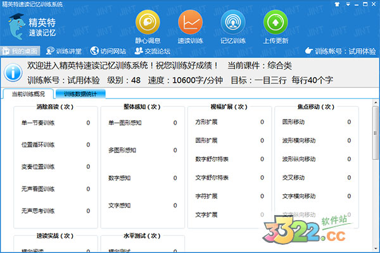Click 圆形扩展 row
380x253 pixels.
pyautogui.click(x=230, y=140)
